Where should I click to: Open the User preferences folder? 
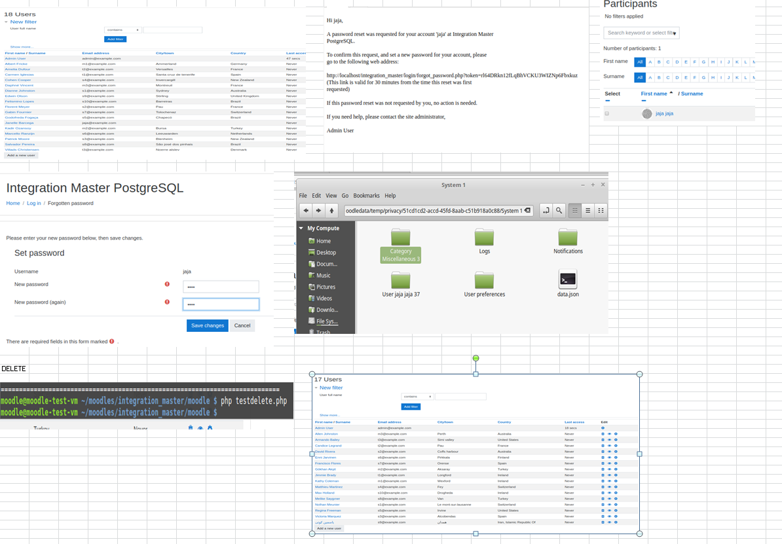484,285
